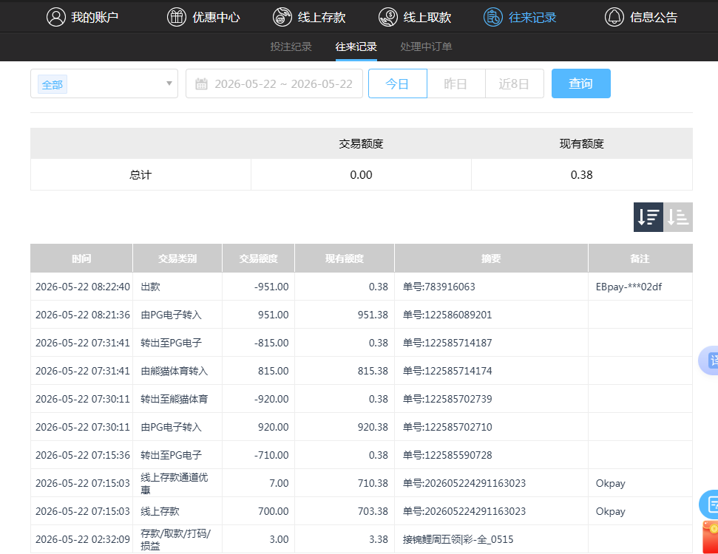Open the 我的账户 account icon
Image resolution: width=718 pixels, height=554 pixels.
point(56,18)
